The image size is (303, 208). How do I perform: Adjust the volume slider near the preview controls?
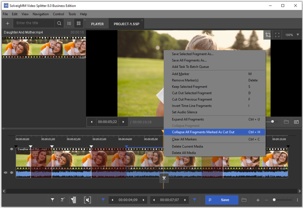click(x=272, y=122)
